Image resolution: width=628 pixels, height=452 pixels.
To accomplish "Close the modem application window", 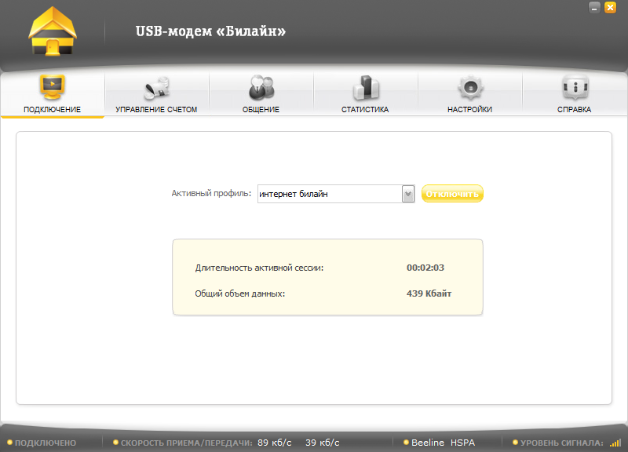I will coord(610,7).
